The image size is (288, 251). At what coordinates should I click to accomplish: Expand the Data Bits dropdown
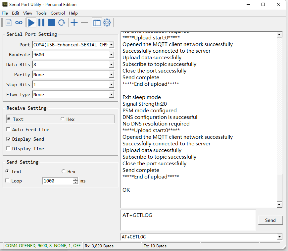coord(111,65)
